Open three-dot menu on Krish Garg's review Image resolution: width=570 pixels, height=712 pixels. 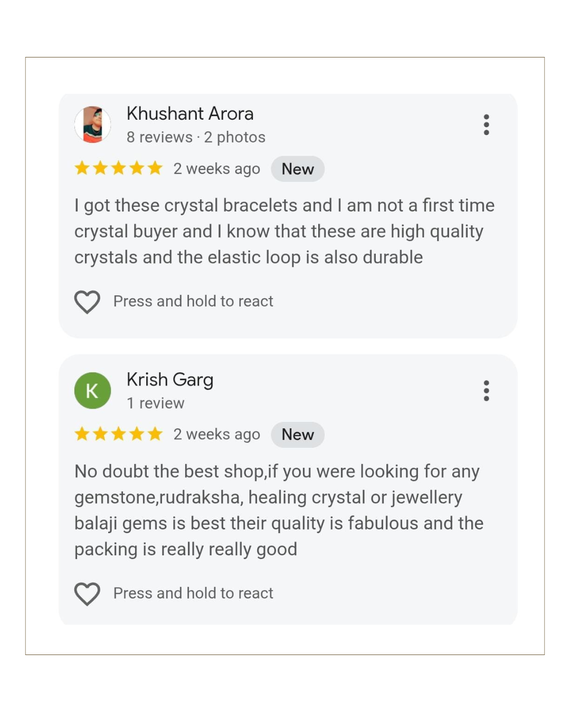click(x=486, y=391)
